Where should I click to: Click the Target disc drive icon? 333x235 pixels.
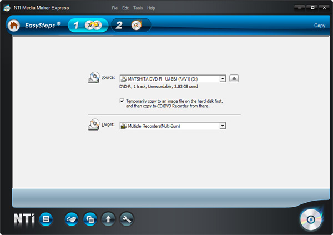94,124
